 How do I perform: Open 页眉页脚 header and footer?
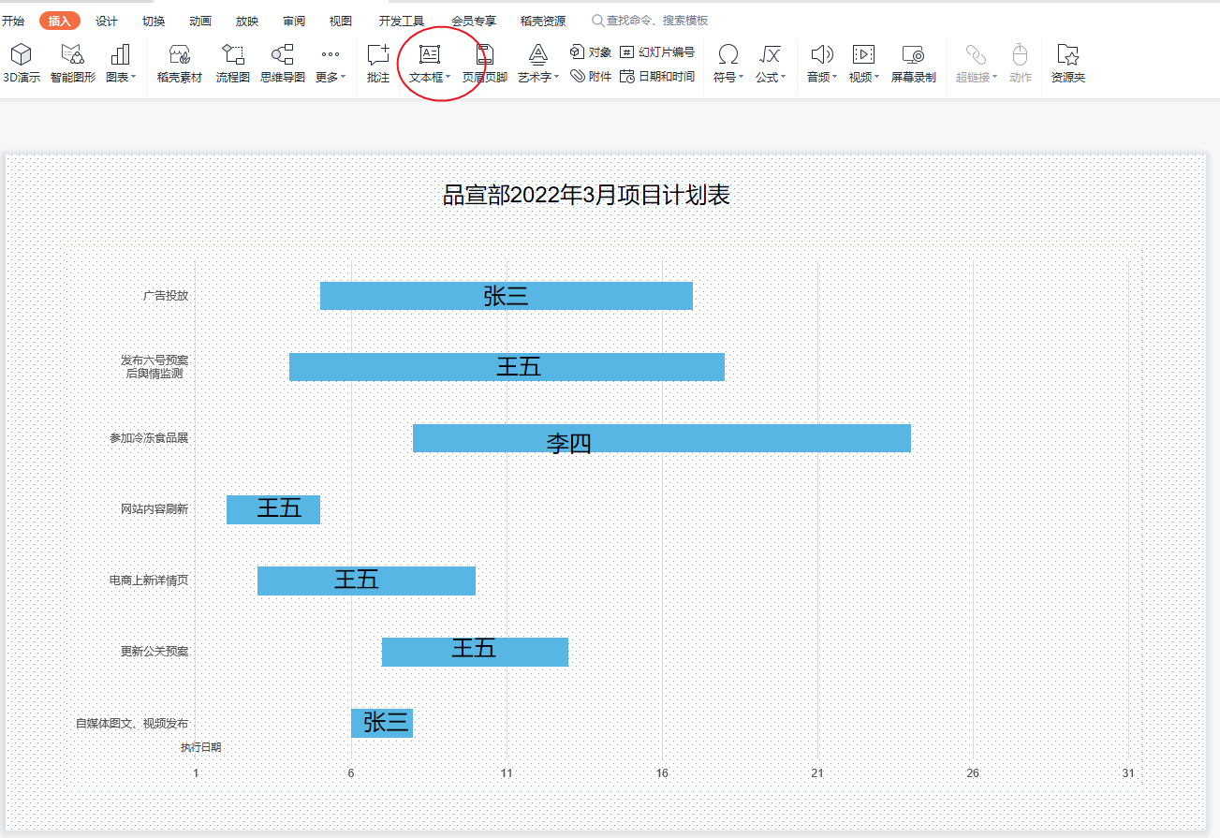coord(484,64)
